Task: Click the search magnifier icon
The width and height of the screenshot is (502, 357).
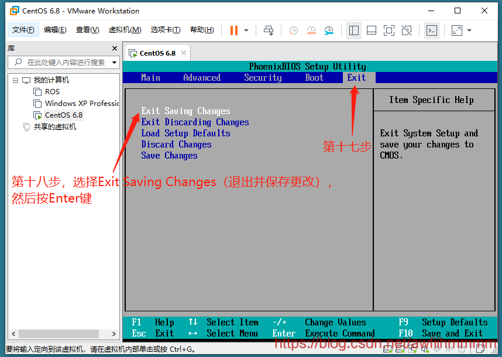Action: [x=18, y=62]
